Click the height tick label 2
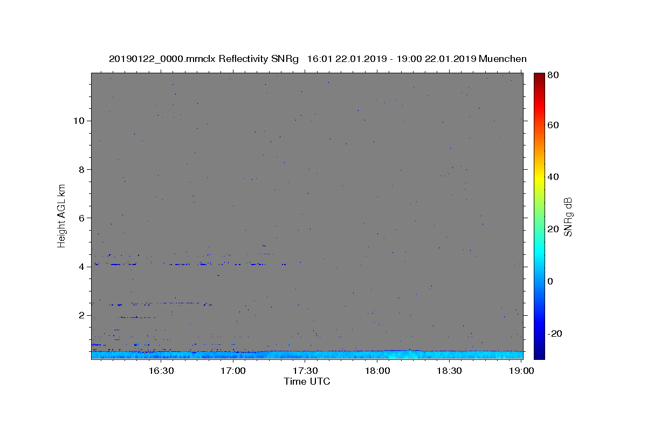This screenshot has height=431, width=647. pyautogui.click(x=82, y=316)
